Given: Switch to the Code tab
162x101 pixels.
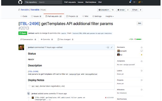Looking at the screenshot, I should [x=24, y=16].
